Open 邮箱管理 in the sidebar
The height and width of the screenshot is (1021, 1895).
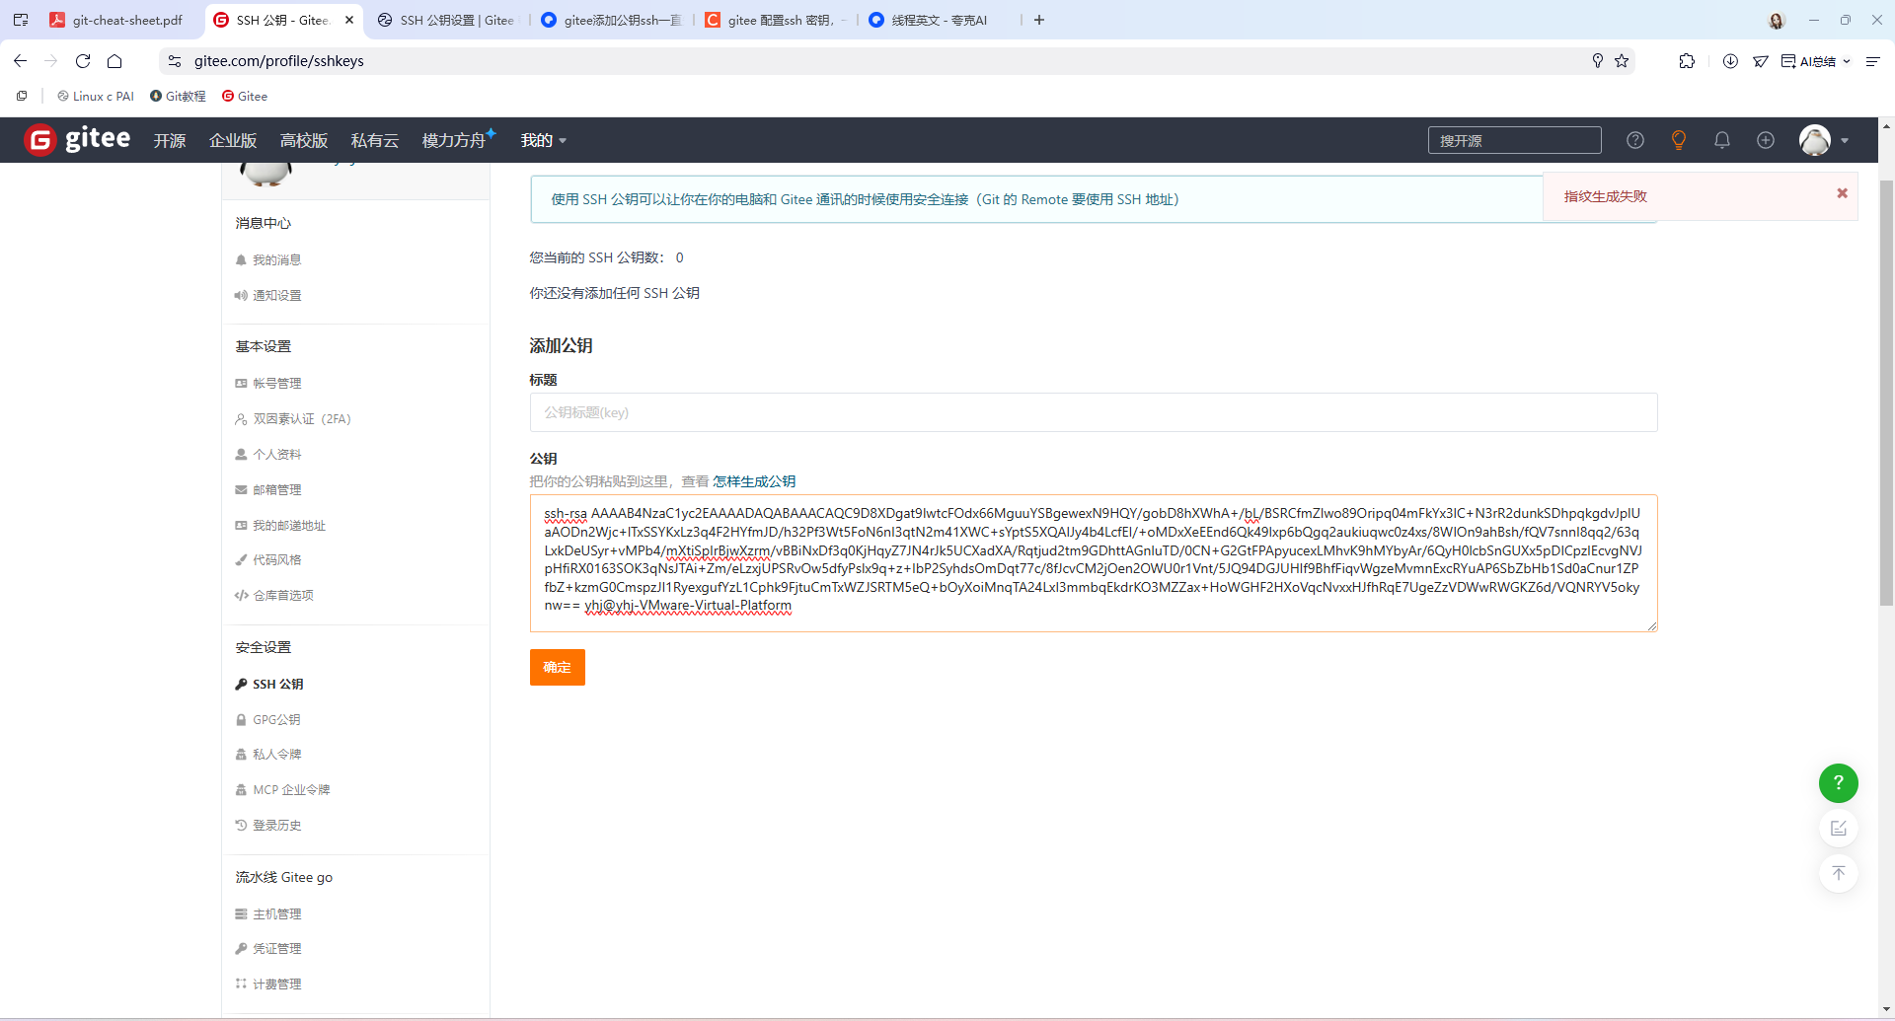pyautogui.click(x=267, y=489)
